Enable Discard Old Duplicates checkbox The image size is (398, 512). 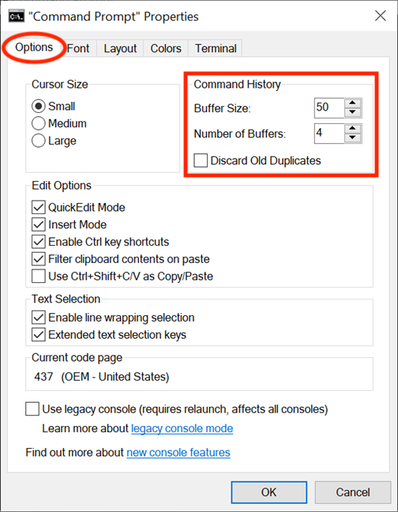tap(201, 160)
